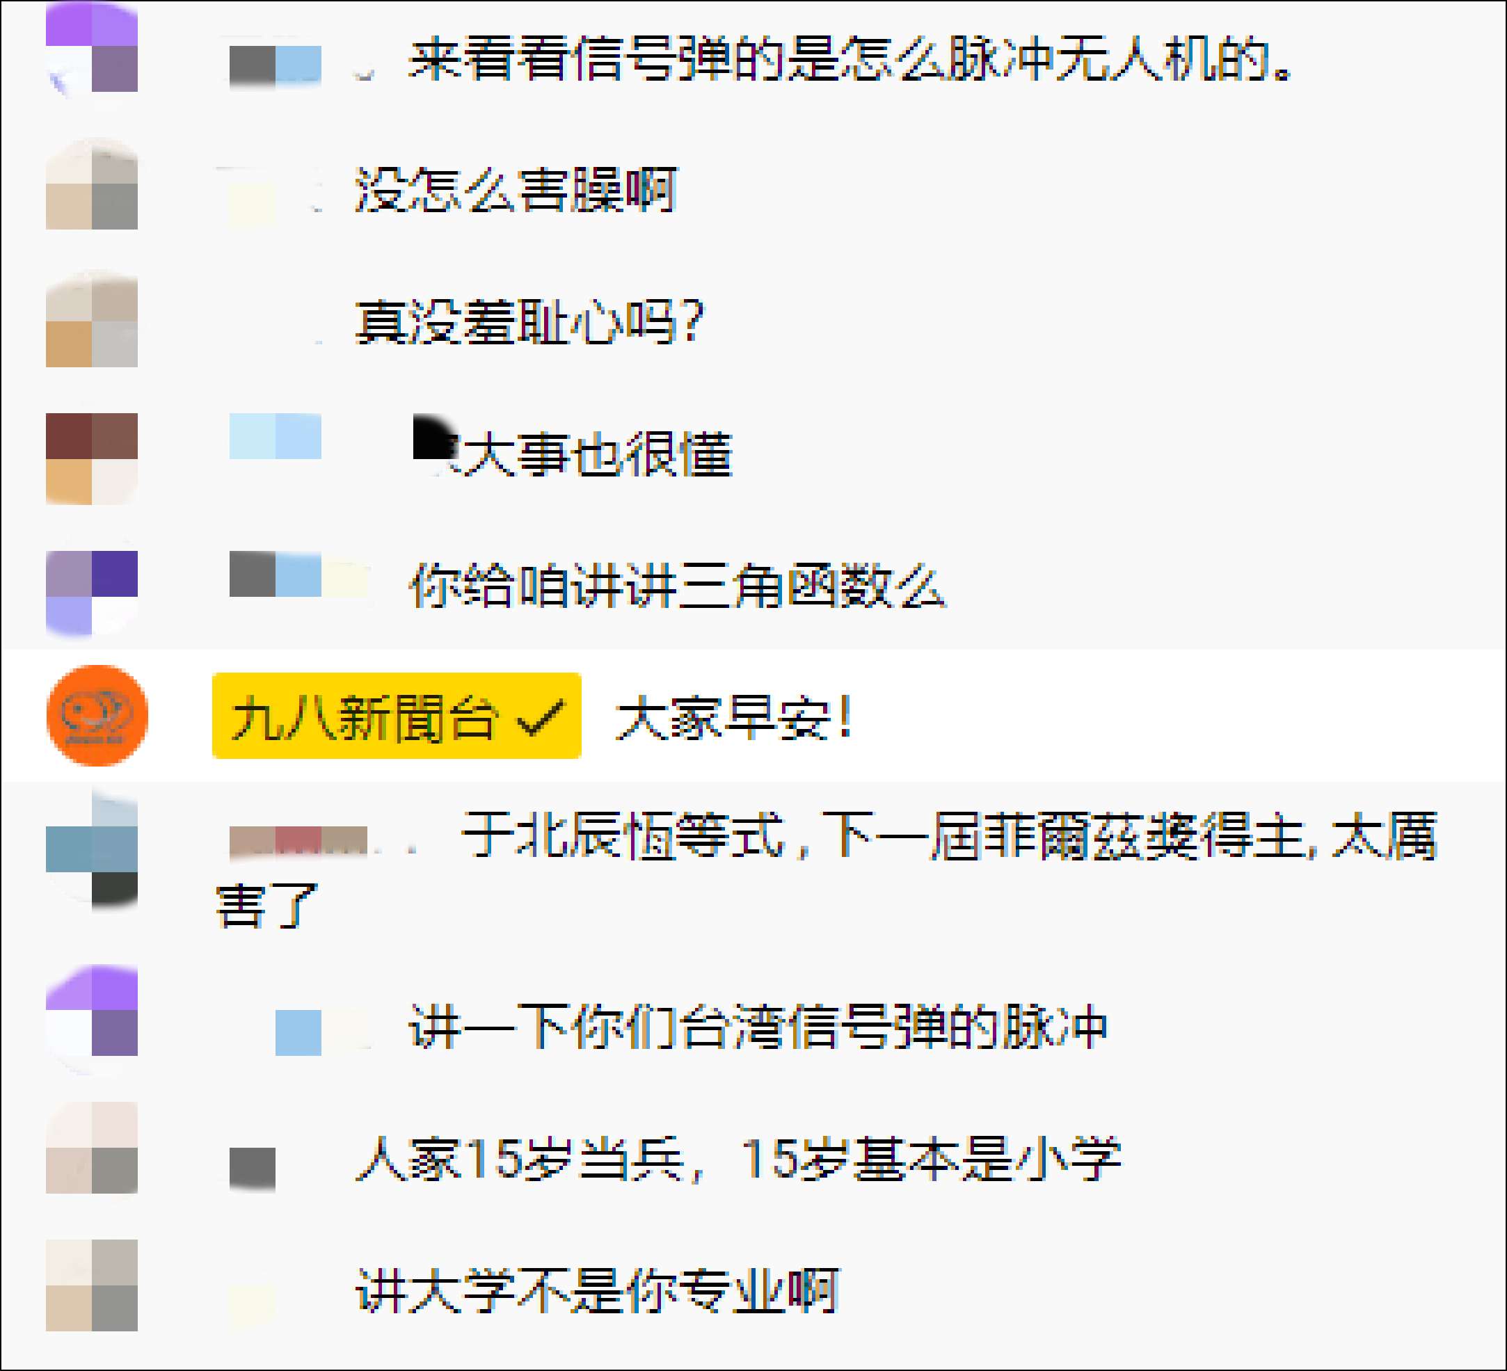Select the avatar beside 真没羞耻心吗?
Image resolution: width=1507 pixels, height=1371 pixels.
click(x=92, y=321)
